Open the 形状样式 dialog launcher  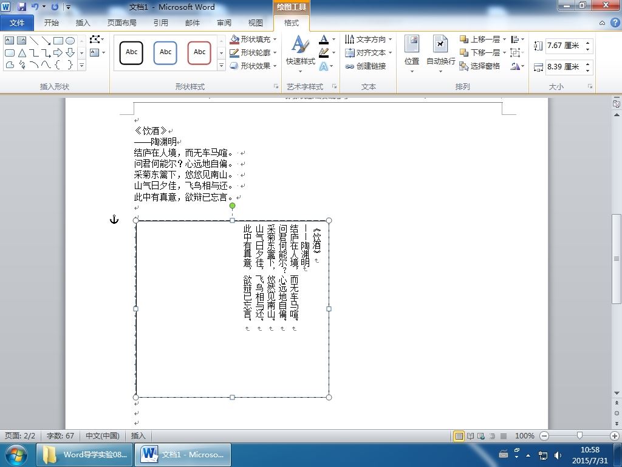point(276,86)
